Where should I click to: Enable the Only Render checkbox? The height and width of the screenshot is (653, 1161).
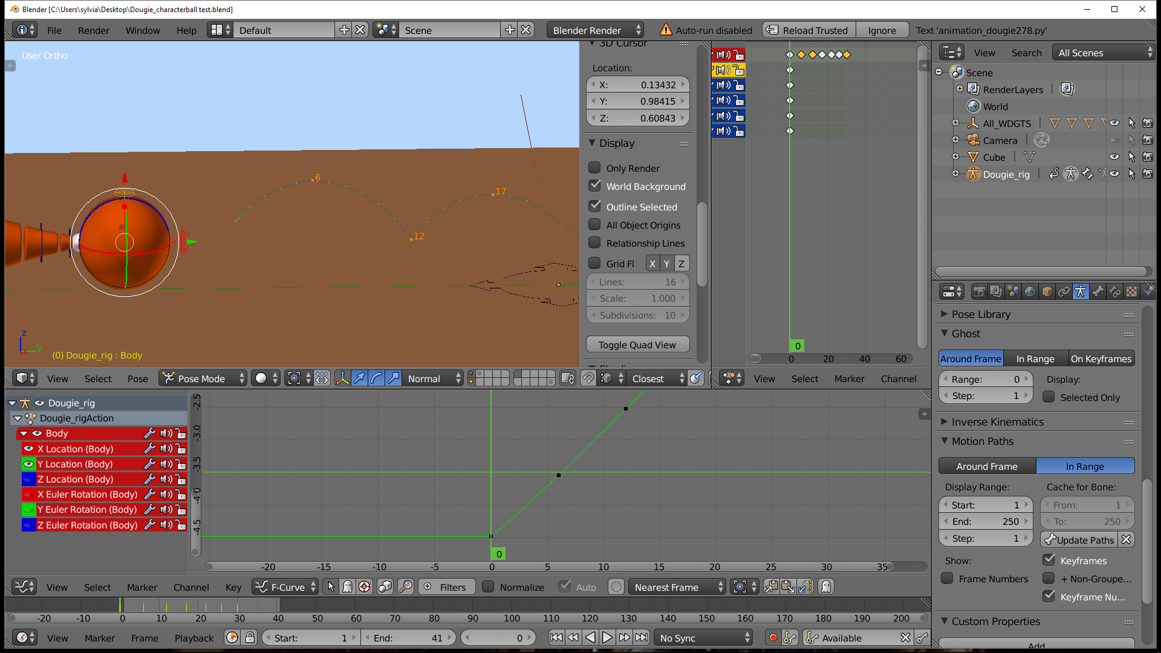click(595, 168)
